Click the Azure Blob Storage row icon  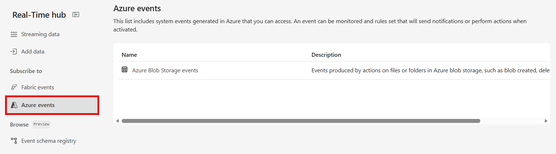125,70
